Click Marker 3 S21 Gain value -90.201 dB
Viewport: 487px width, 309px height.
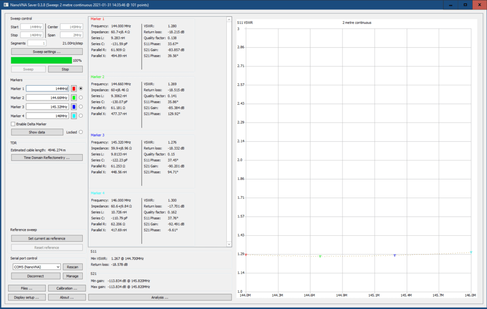click(176, 166)
